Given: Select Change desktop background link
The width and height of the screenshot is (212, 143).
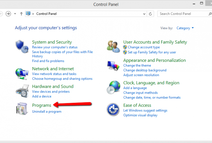Looking at the screenshot, I should click(x=145, y=70).
